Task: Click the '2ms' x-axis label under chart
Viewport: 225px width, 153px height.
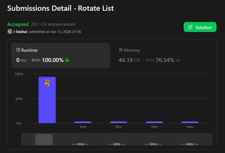Action: (x=118, y=127)
